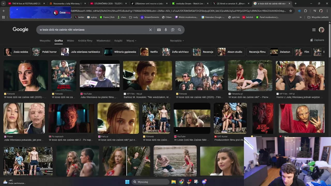Switch to Wideo tab
The width and height of the screenshot is (331, 186).
click(x=70, y=41)
